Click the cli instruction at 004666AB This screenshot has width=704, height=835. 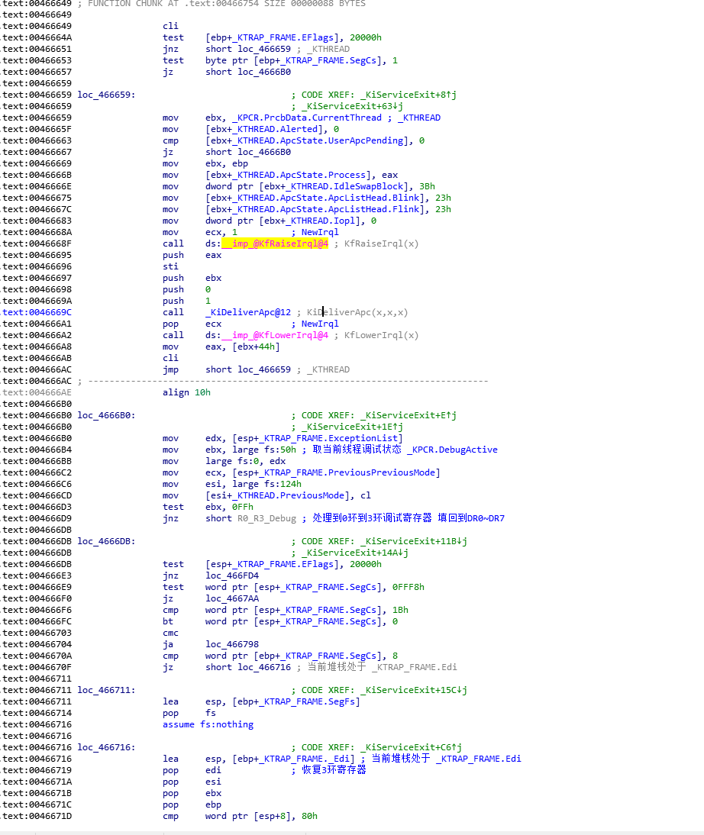170,358
